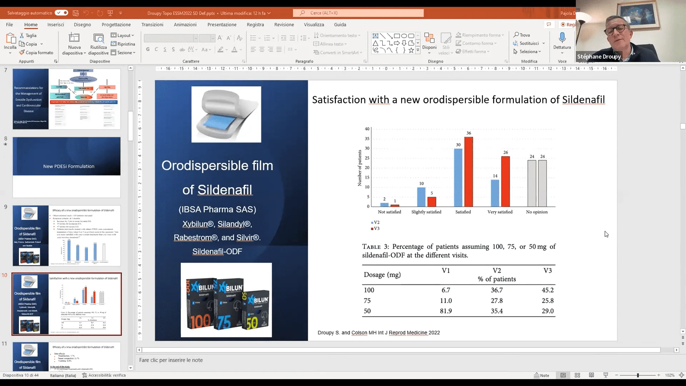Toggle justify text alignment

coord(279,49)
